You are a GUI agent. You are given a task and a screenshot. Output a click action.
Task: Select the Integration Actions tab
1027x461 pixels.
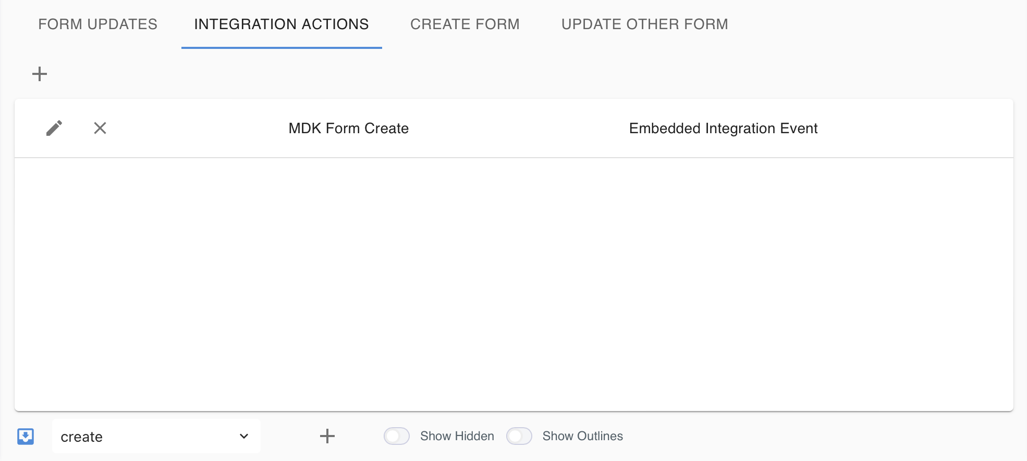pyautogui.click(x=282, y=24)
